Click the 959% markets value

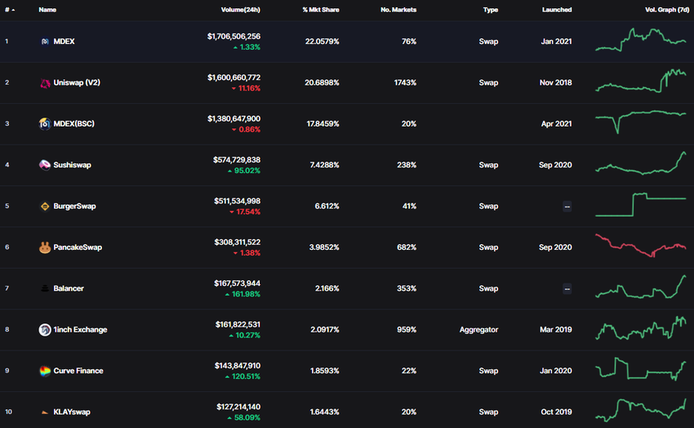(407, 330)
